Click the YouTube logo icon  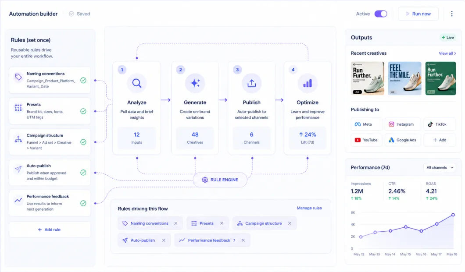pyautogui.click(x=358, y=140)
